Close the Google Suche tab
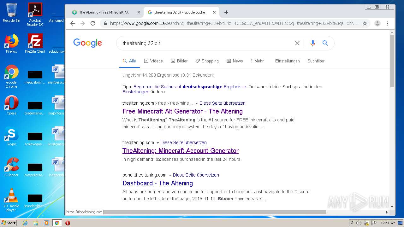The height and width of the screenshot is (227, 404). pos(214,12)
